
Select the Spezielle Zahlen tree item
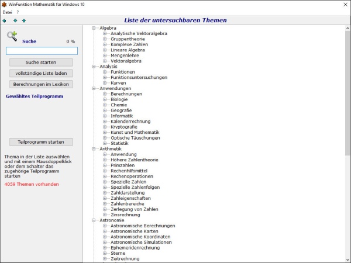pos(129,182)
